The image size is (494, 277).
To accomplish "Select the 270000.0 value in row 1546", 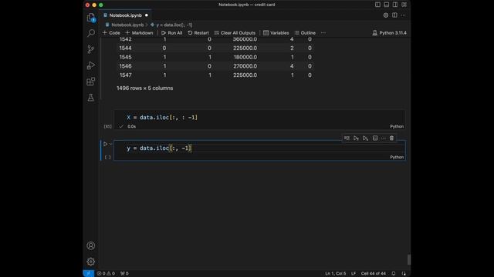I will [x=245, y=66].
